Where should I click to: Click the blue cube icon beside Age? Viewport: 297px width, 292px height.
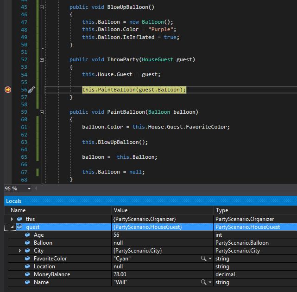[x=27, y=235]
